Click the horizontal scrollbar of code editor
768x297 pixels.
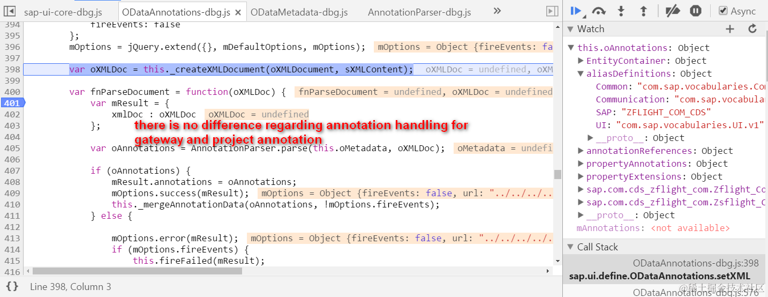pos(138,271)
